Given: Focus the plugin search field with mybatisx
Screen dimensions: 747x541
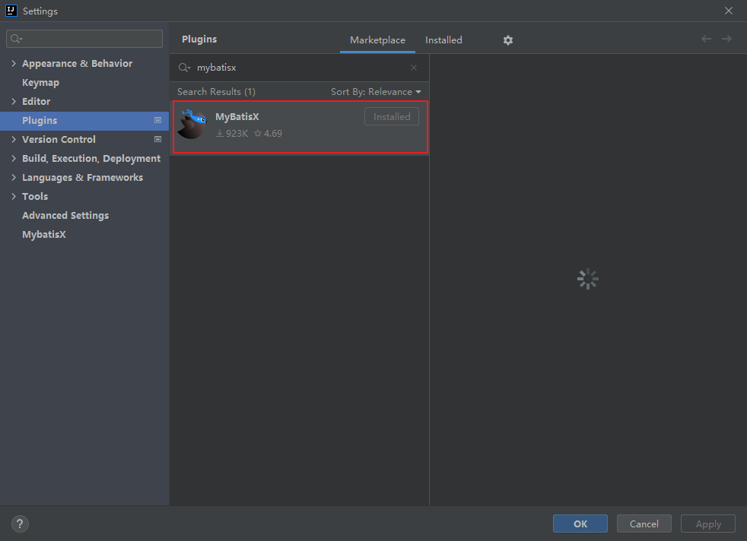Looking at the screenshot, I should click(x=299, y=68).
